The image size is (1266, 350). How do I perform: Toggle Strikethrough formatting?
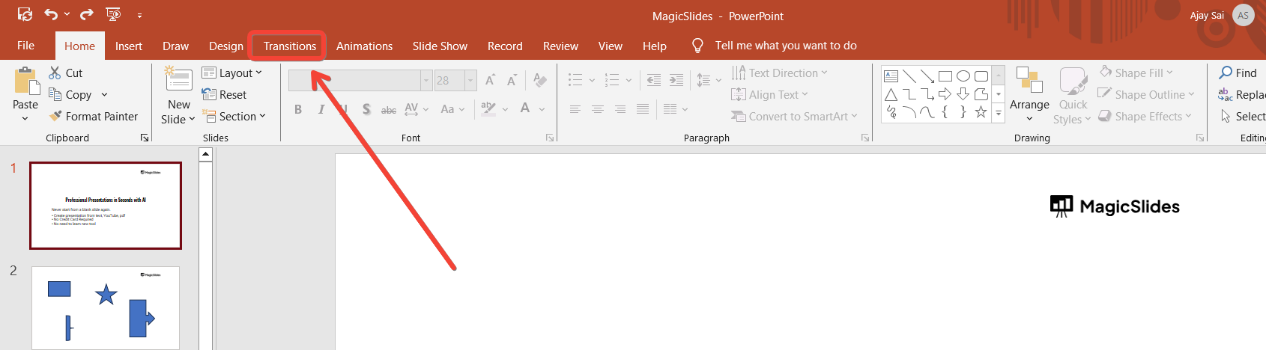pyautogui.click(x=389, y=109)
